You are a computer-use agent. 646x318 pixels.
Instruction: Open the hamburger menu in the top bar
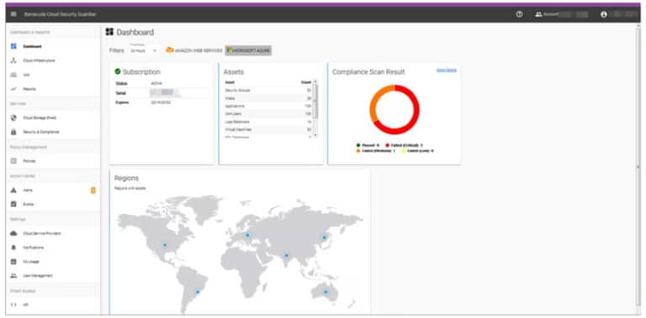(13, 14)
